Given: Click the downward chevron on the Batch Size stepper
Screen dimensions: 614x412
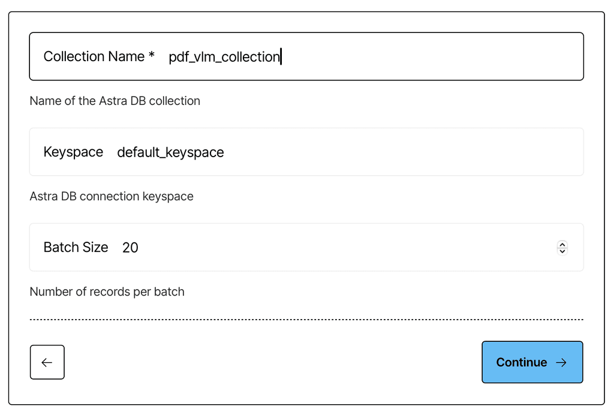Looking at the screenshot, I should [x=562, y=251].
